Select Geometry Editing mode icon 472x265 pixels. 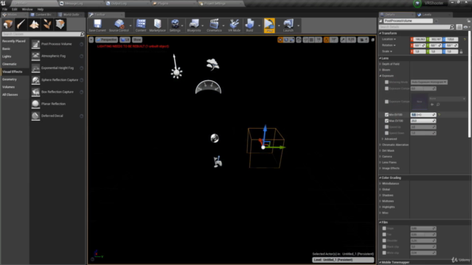point(60,24)
